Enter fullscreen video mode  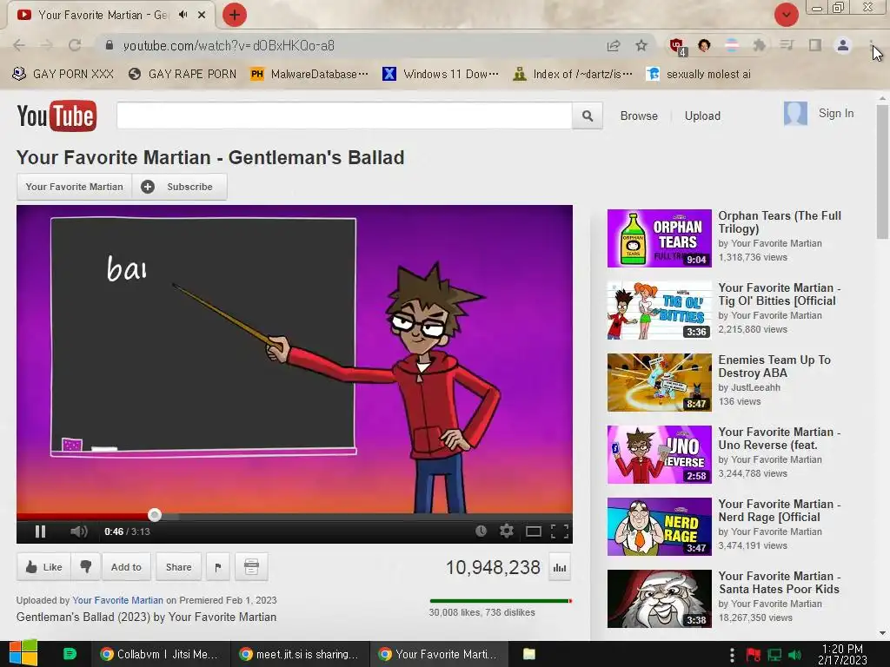(560, 532)
